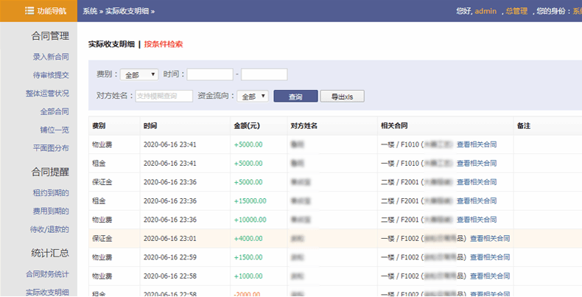
Task: Open 查看相关合同 for +1500.00 row
Action: click(490, 257)
